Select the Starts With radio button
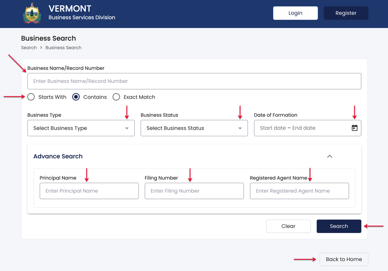Viewport: 388px width, 271px height. (31, 97)
